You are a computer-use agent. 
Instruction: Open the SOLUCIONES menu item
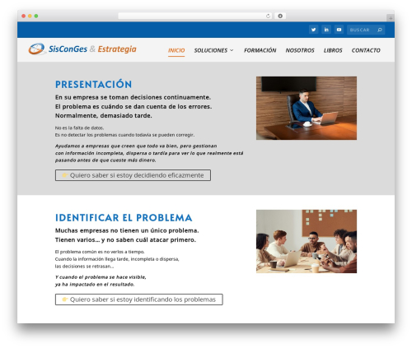[211, 50]
